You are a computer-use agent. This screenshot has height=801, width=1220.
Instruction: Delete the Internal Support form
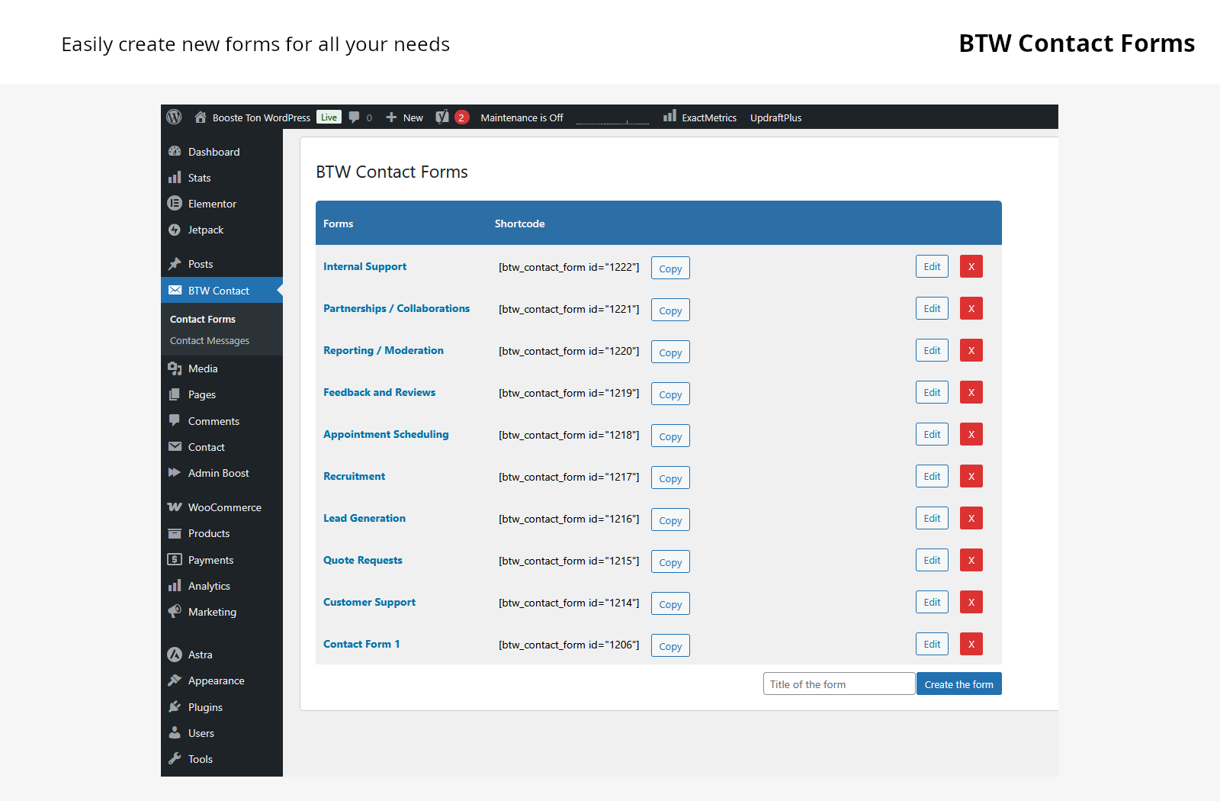(x=971, y=266)
